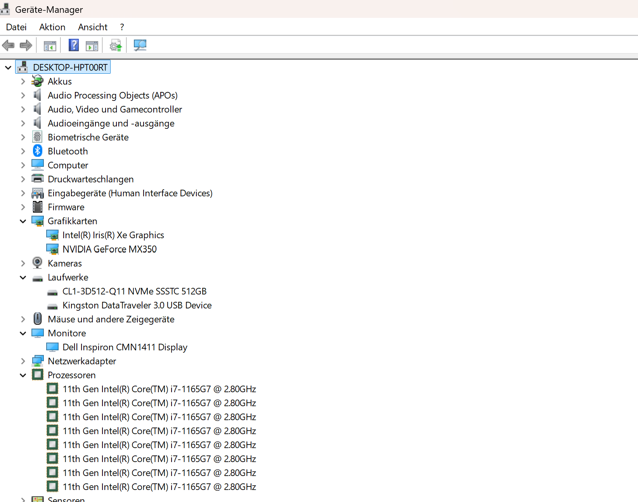
Task: Open the ? help menu
Action: (x=122, y=27)
